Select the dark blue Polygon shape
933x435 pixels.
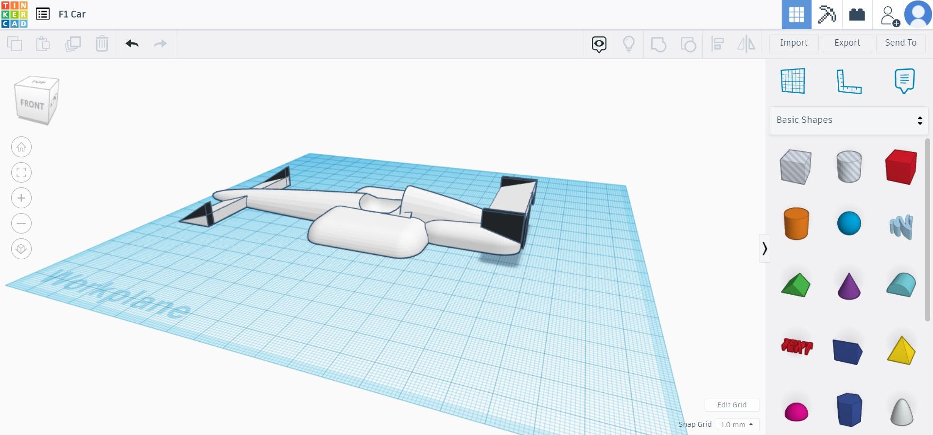click(849, 410)
